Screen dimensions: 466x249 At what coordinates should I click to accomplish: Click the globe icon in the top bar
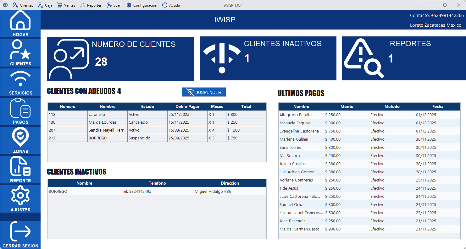coord(5,5)
